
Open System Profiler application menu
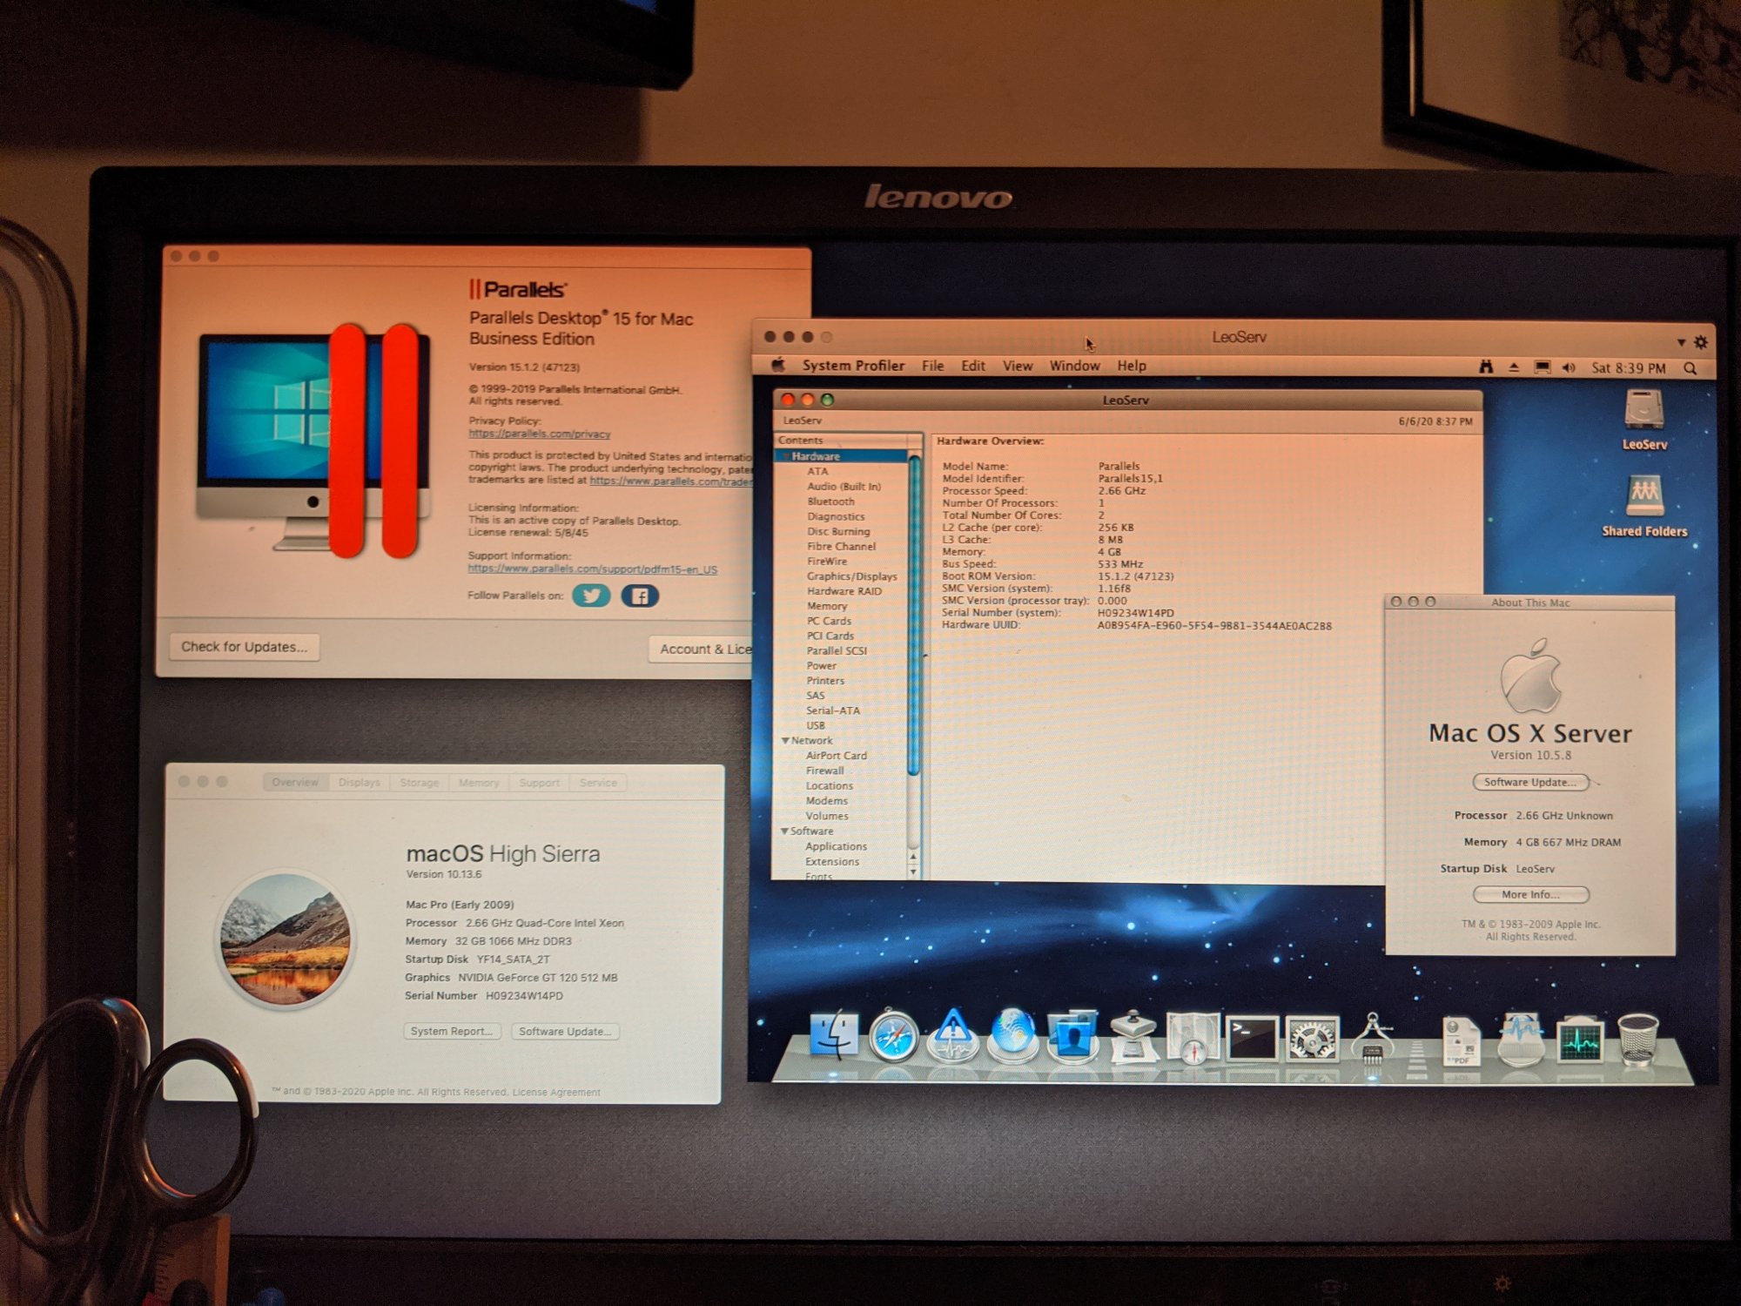[x=853, y=366]
